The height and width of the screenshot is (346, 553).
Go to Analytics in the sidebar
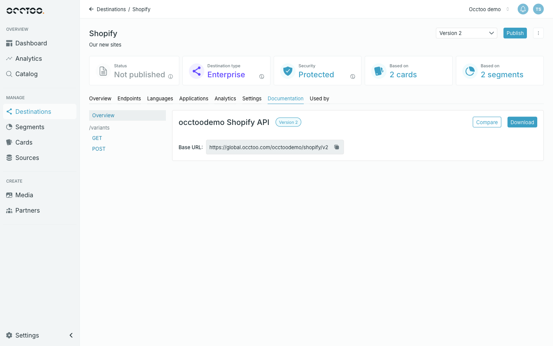(x=40, y=59)
